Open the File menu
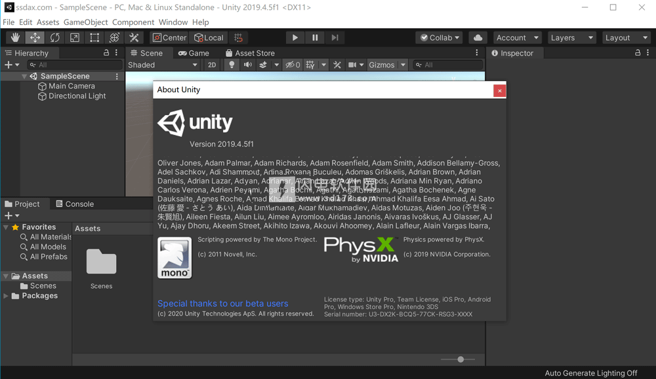The image size is (656, 379). point(9,22)
